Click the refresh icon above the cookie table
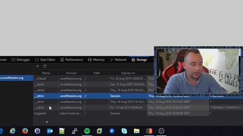The height and width of the screenshot is (136, 243). (x=45, y=66)
